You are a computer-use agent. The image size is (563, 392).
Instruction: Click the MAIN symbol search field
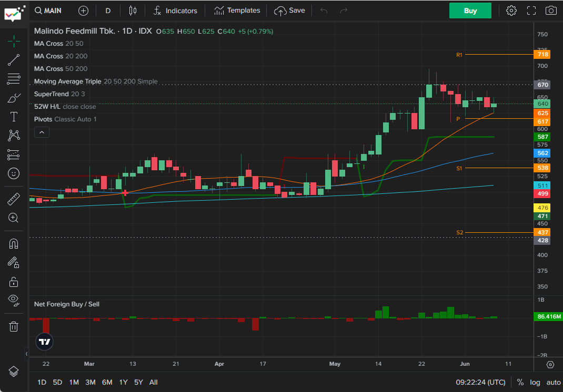48,11
